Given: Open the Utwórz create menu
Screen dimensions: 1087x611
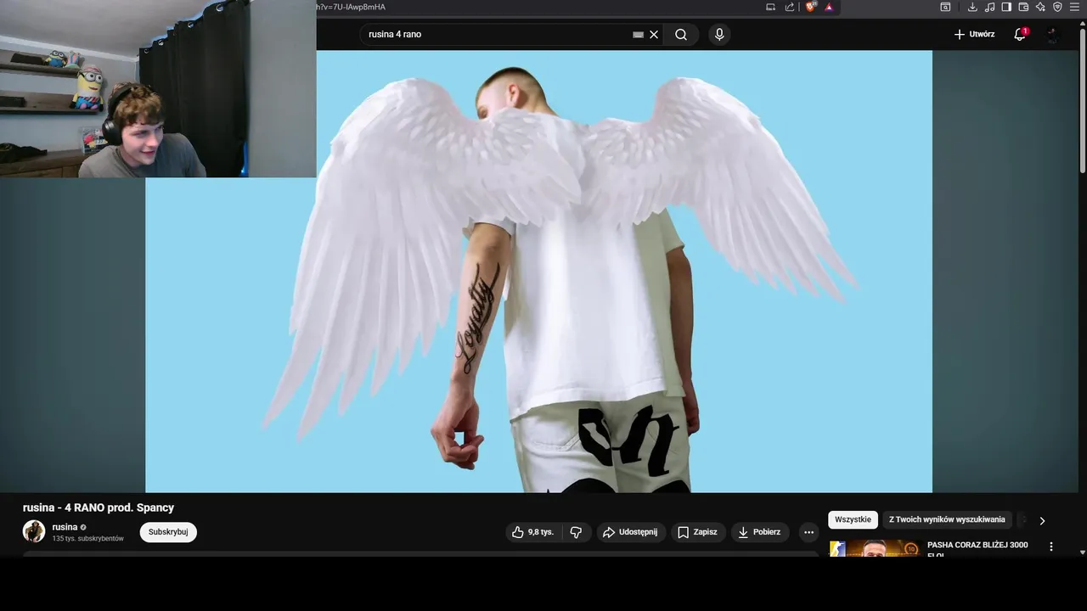Looking at the screenshot, I should point(974,35).
